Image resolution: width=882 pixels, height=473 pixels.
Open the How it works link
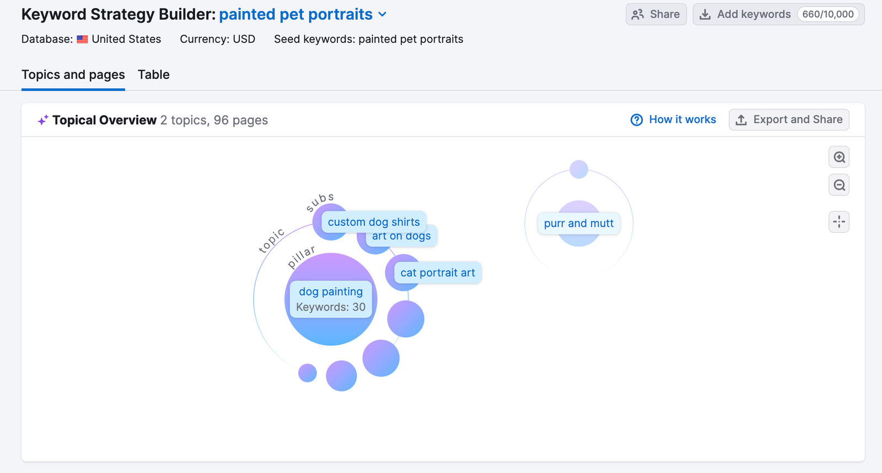pyautogui.click(x=682, y=119)
